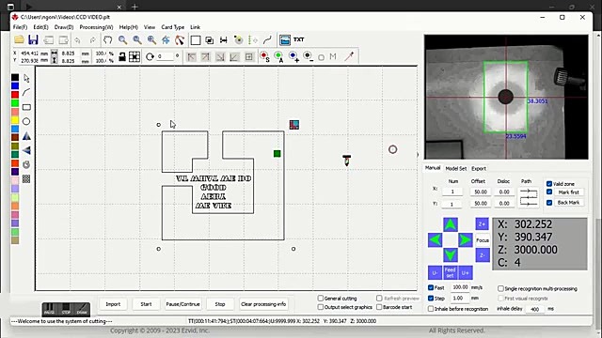This screenshot has height=338, width=602.
Task: Click the red mark point S icon
Action: (264, 56)
